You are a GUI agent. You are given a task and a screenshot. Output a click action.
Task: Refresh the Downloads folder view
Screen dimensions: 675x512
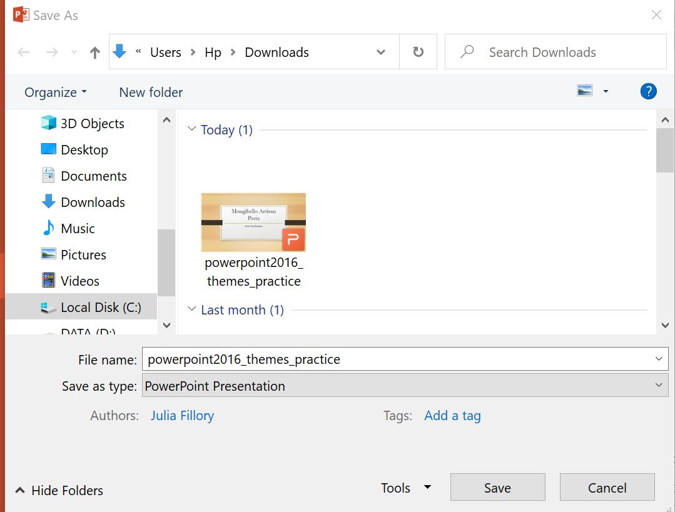pos(419,53)
